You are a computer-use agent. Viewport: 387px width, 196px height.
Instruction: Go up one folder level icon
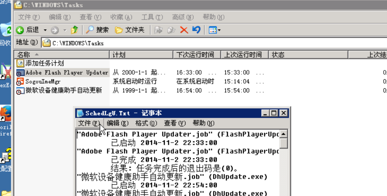coord(74,30)
